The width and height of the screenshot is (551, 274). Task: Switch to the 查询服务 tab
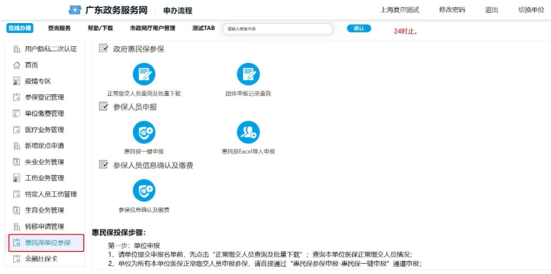60,28
